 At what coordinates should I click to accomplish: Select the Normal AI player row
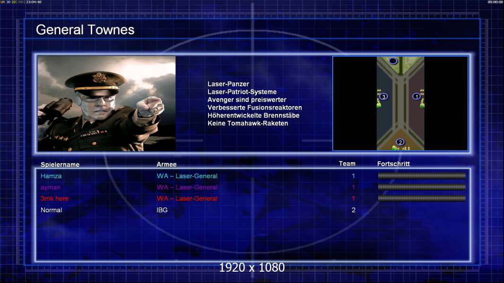point(252,210)
